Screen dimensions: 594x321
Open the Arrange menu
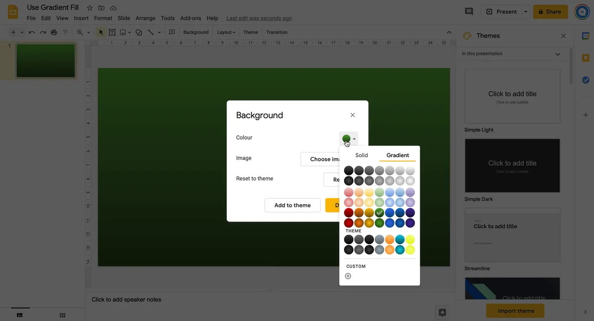coord(146,18)
